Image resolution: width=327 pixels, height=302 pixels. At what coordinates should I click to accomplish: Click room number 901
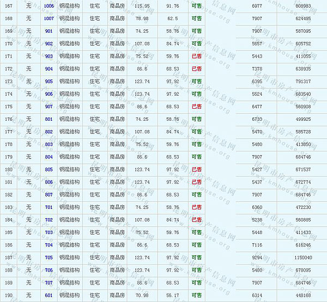49,31
